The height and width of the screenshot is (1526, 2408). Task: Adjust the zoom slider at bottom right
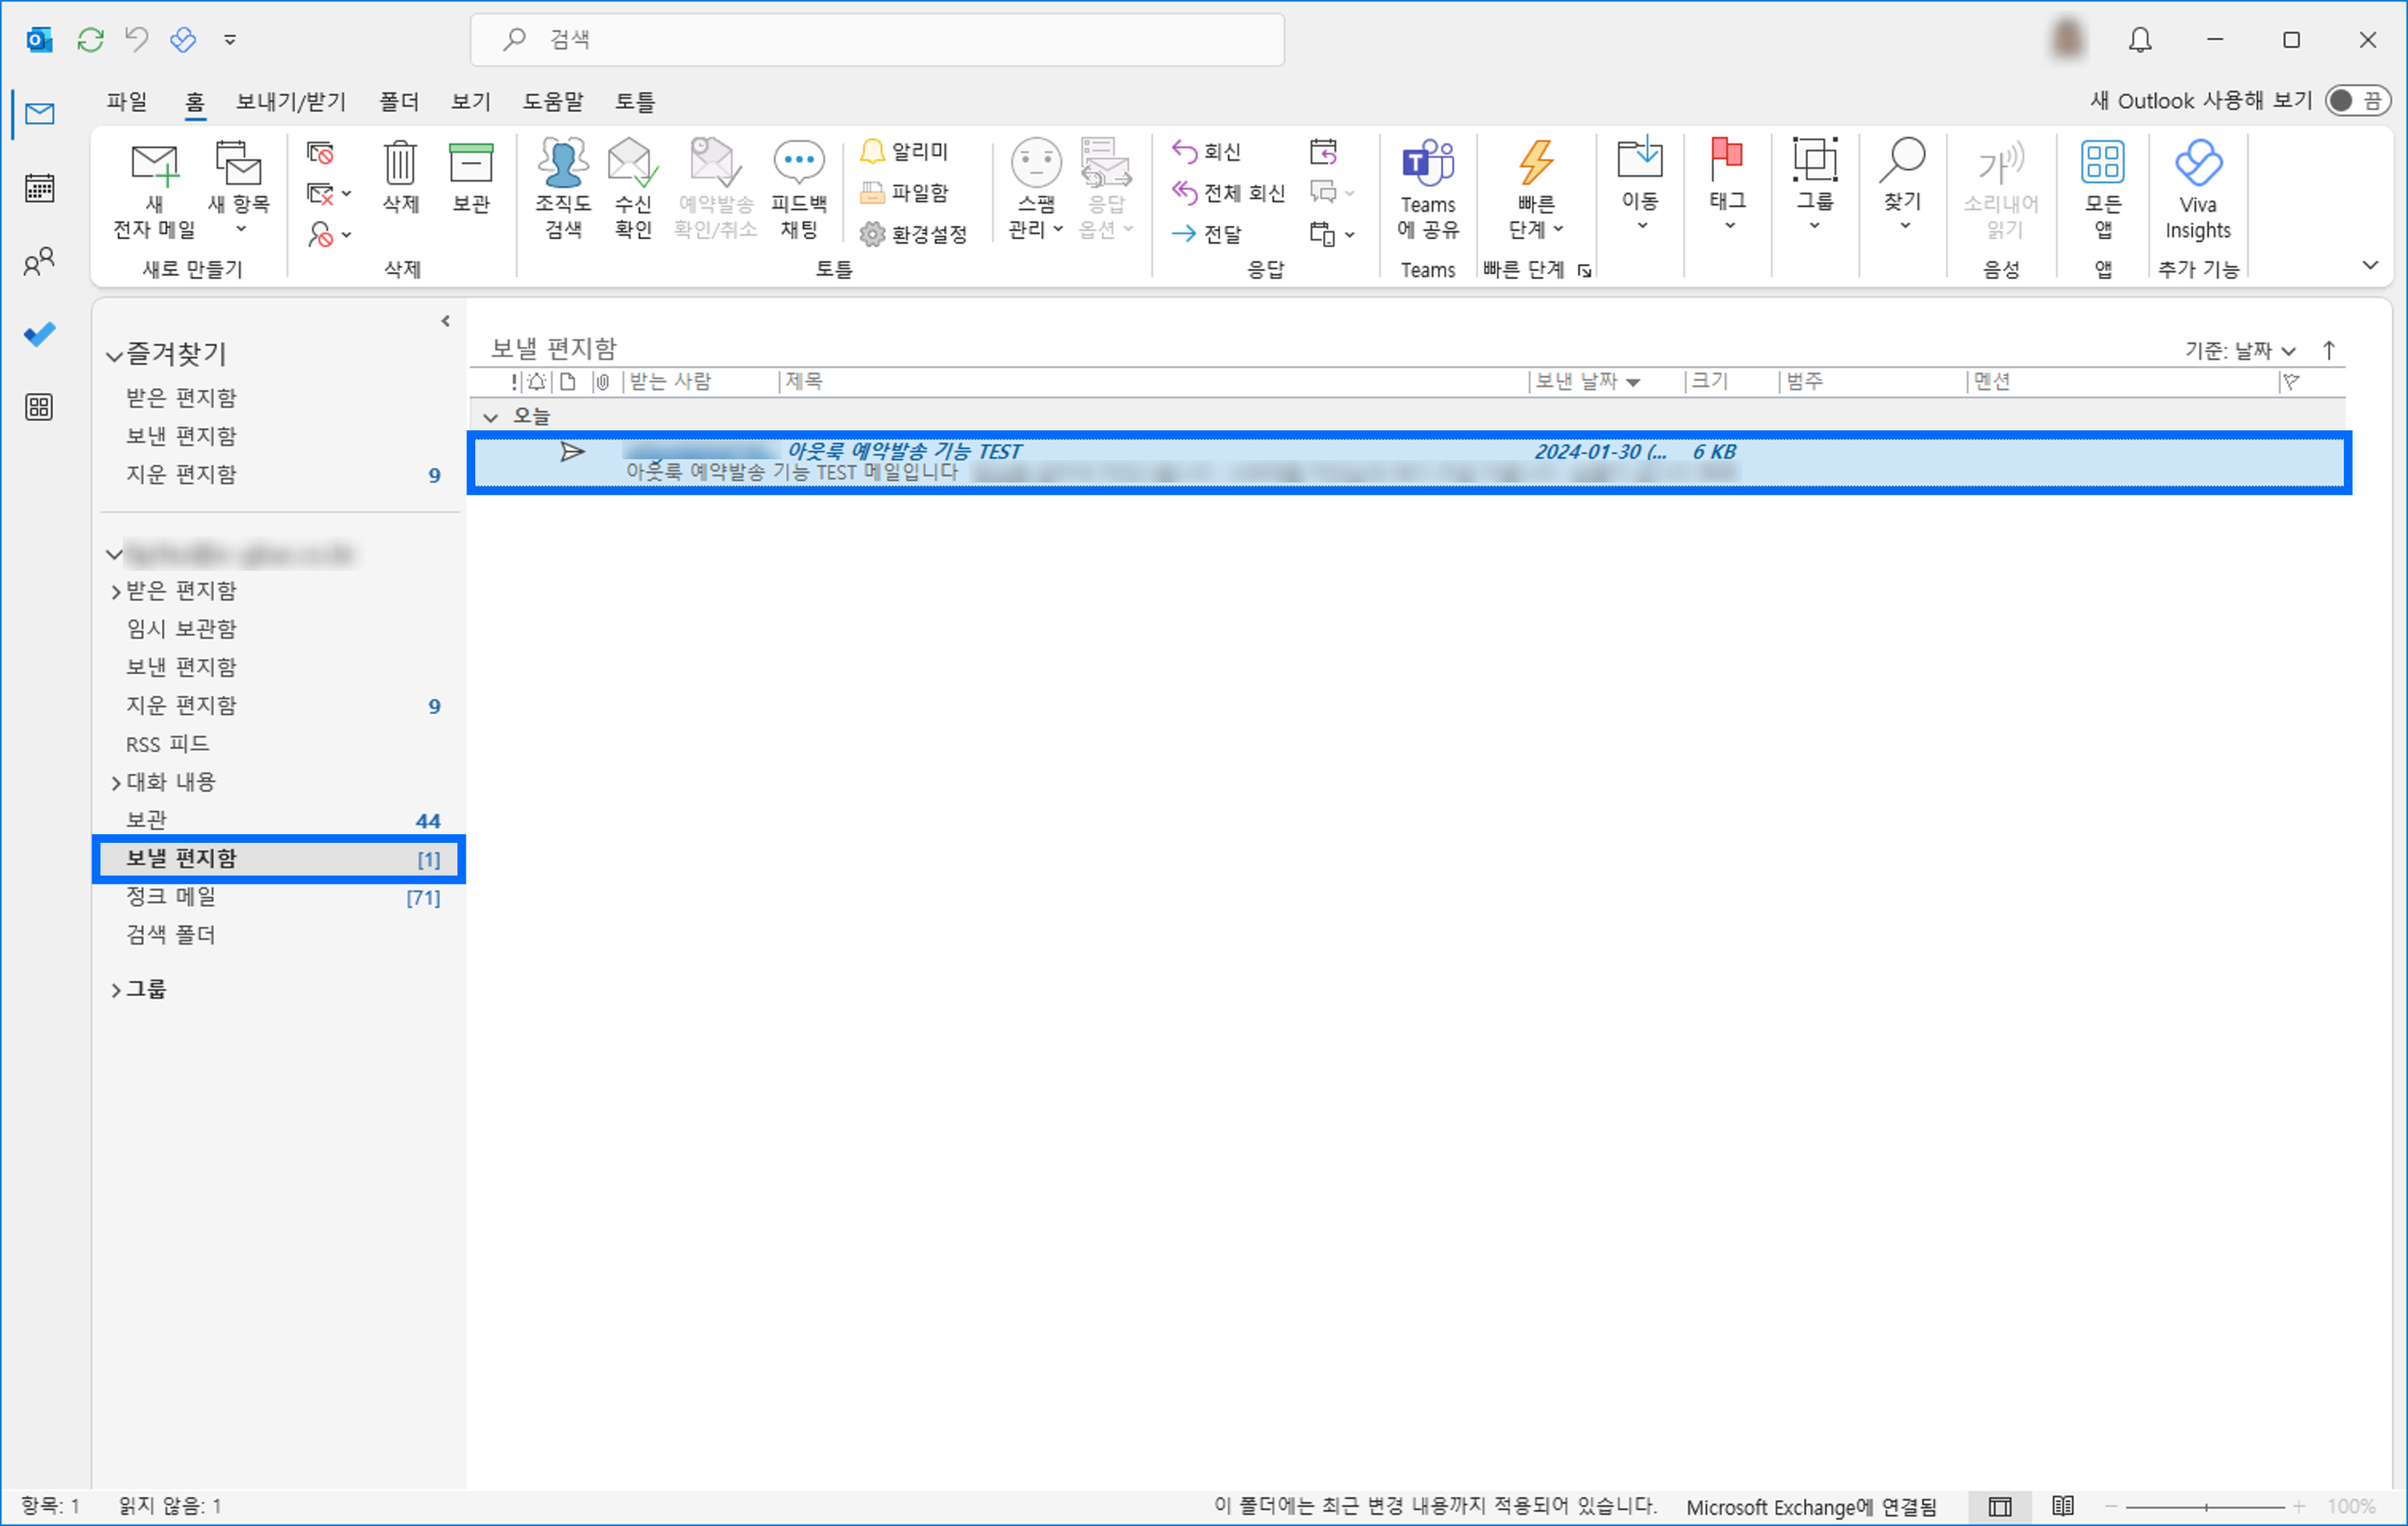coord(2206,1507)
